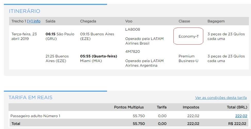The width and height of the screenshot is (251, 129).
Task: Click the Classe column header
Action: click(x=184, y=21)
